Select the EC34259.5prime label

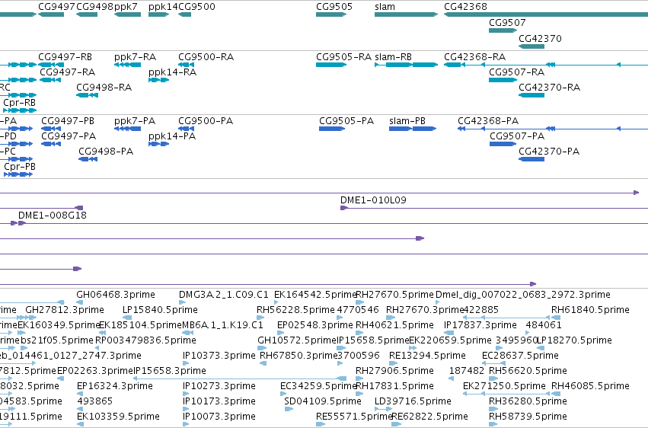click(318, 386)
